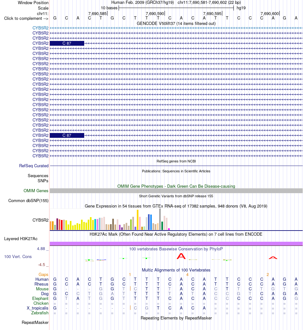This screenshot has width=303, height=330.
Task: Click the Rhesus alignment row label
Action: (41, 284)
